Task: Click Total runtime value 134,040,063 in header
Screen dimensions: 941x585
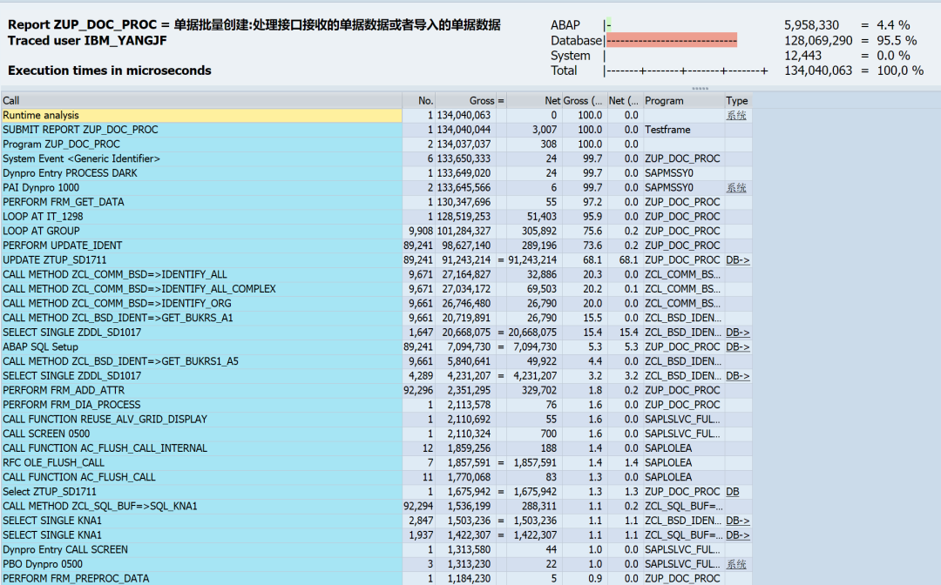Action: (818, 71)
